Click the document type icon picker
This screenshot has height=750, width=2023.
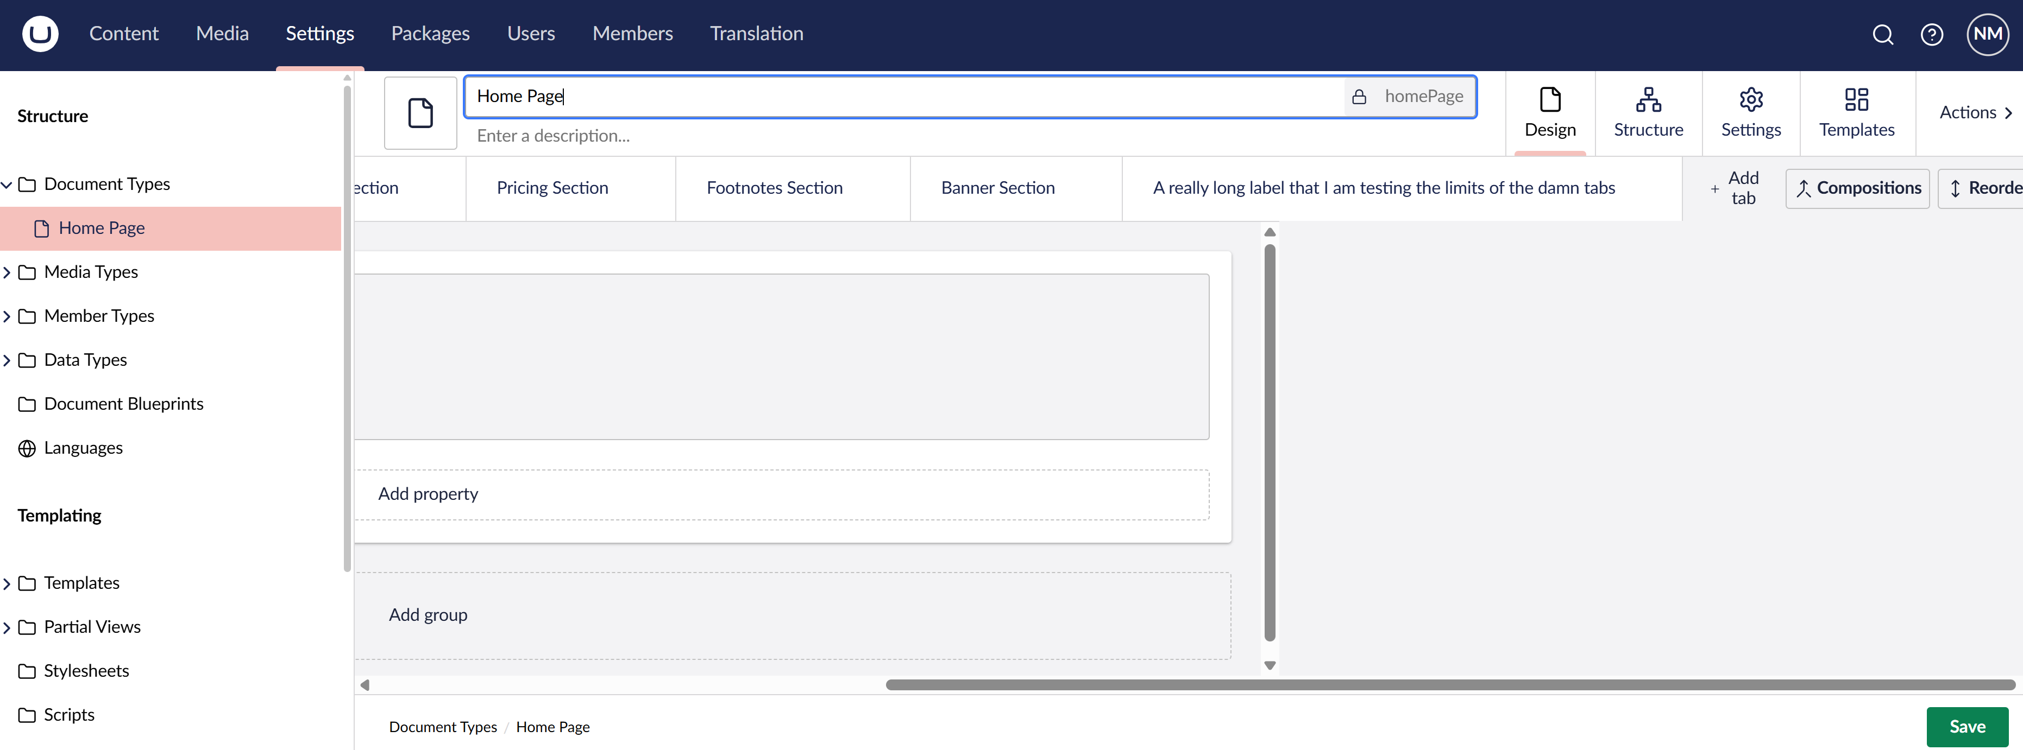(x=420, y=113)
